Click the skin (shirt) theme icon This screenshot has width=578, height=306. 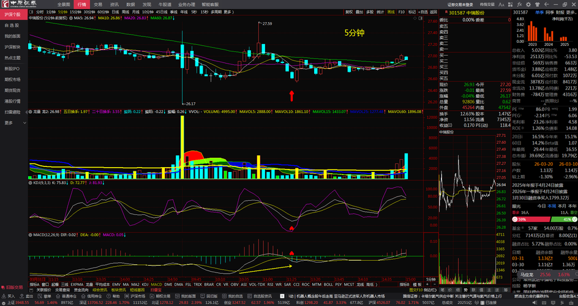click(x=538, y=4)
